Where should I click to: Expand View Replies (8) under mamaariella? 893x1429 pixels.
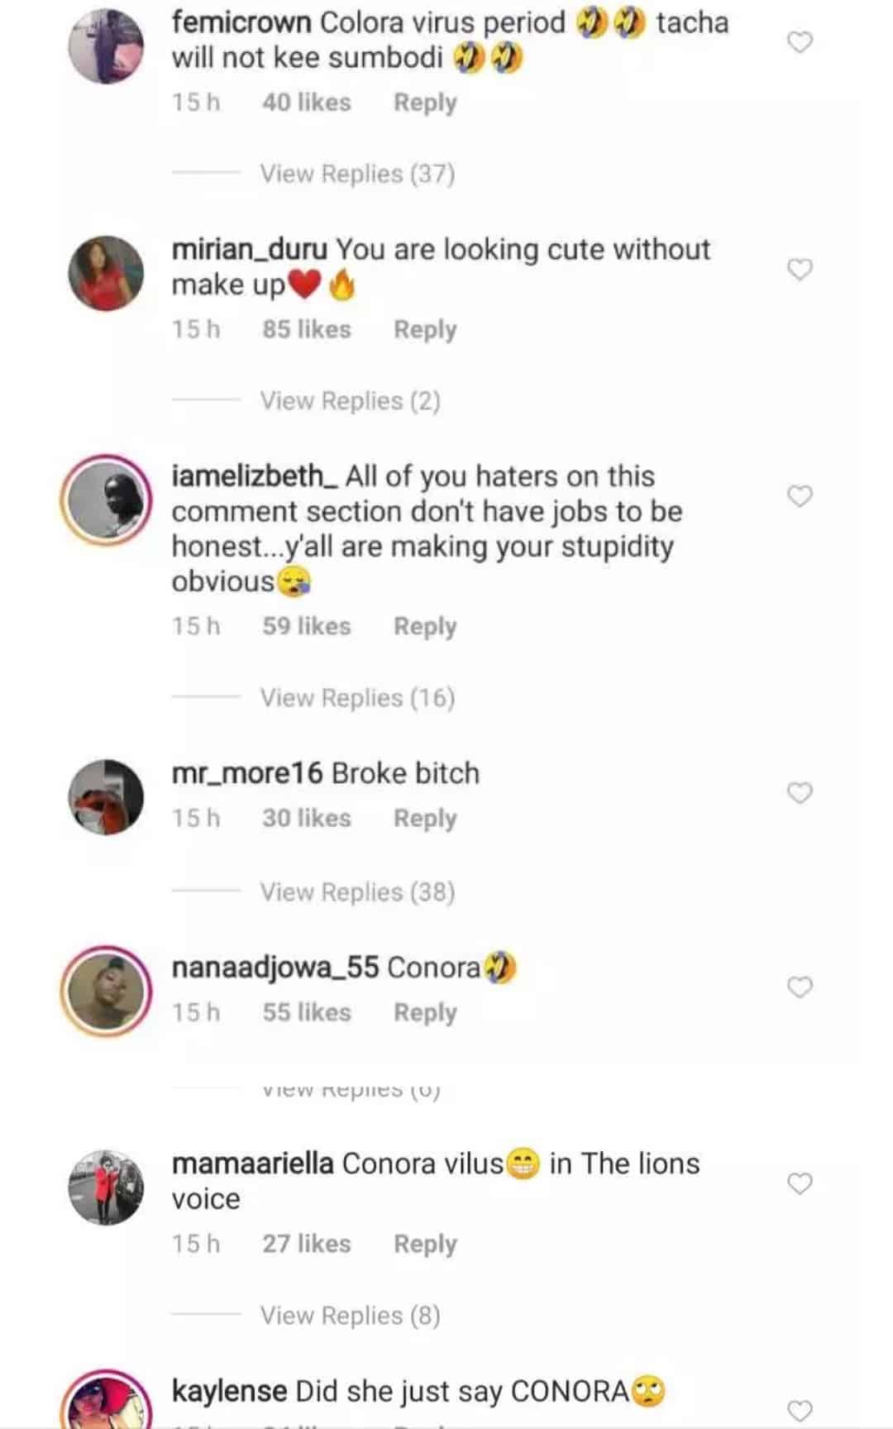(x=350, y=1316)
